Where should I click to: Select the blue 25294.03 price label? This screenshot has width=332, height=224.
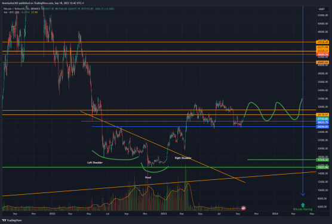pos(322,126)
